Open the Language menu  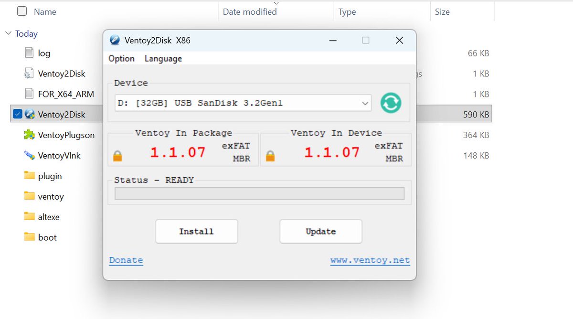pos(163,59)
